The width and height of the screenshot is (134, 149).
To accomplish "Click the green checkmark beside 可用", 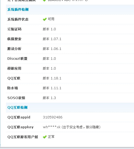I will [x=45, y=19].
